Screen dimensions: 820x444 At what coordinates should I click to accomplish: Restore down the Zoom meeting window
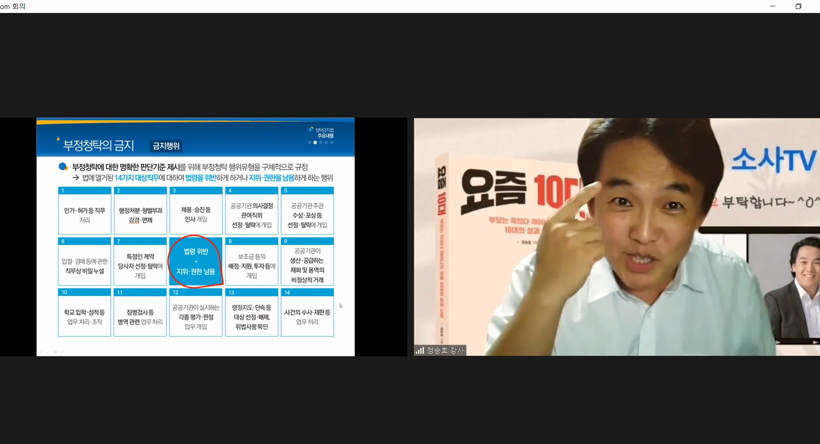pos(798,6)
